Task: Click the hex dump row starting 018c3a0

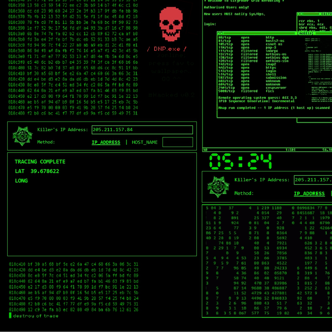Action: click(x=73, y=34)
